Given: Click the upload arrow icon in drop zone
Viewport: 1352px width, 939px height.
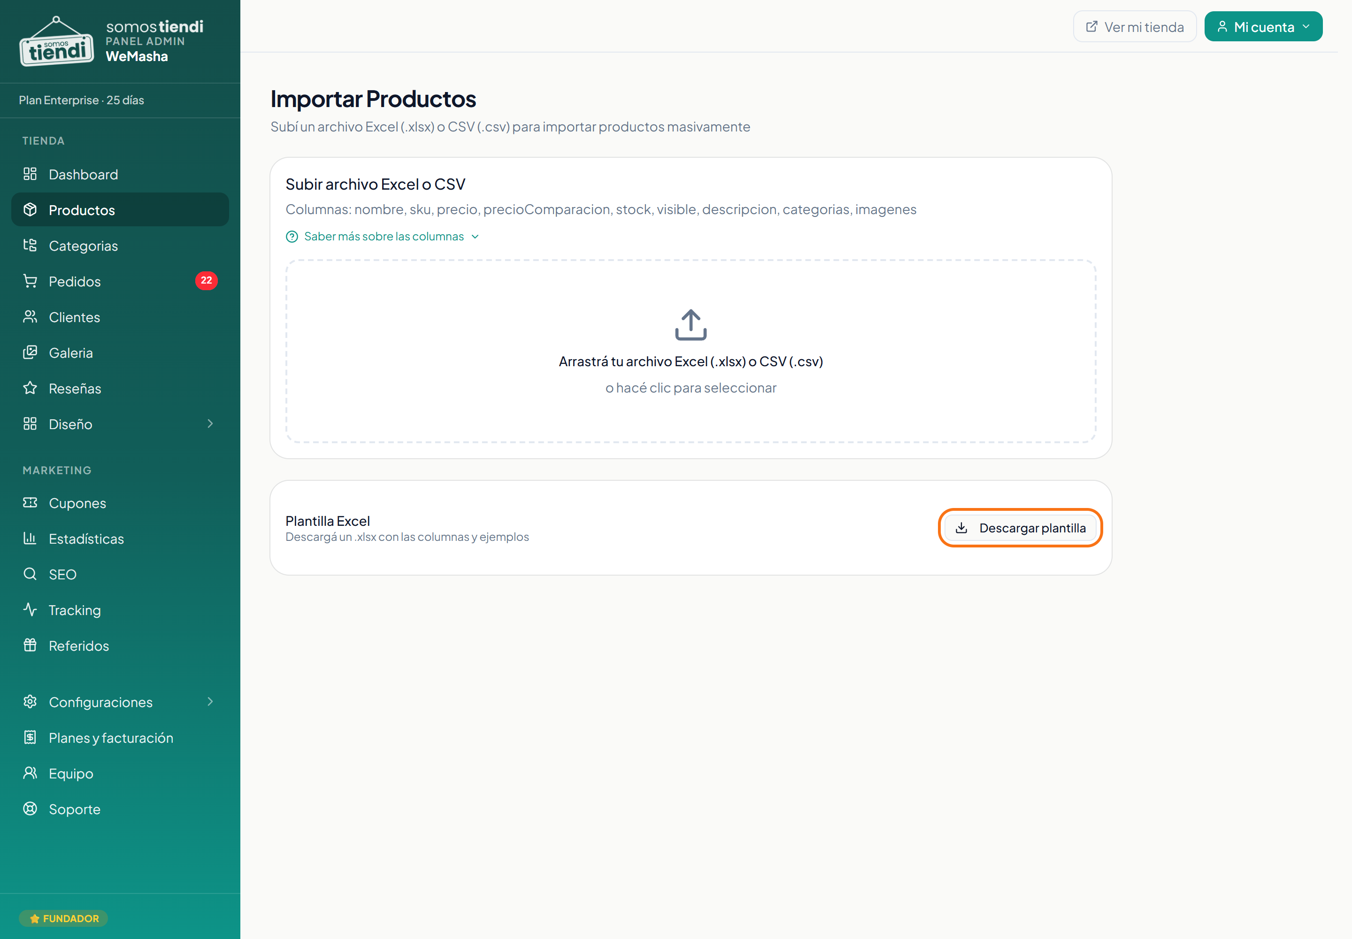Looking at the screenshot, I should (691, 325).
